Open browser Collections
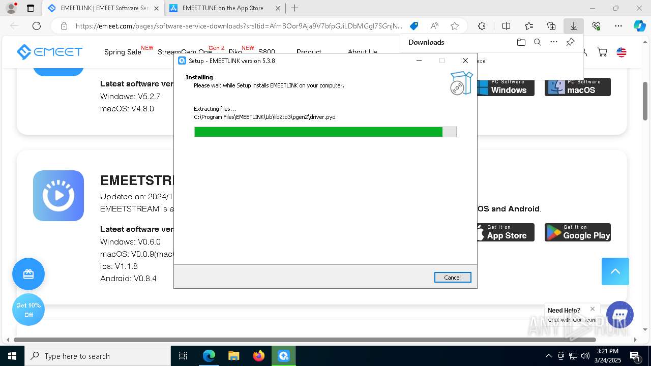The height and width of the screenshot is (366, 651). tap(551, 26)
